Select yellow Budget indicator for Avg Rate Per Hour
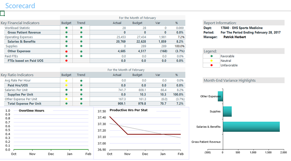The image size is (291, 161). pyautogui.click(x=66, y=80)
